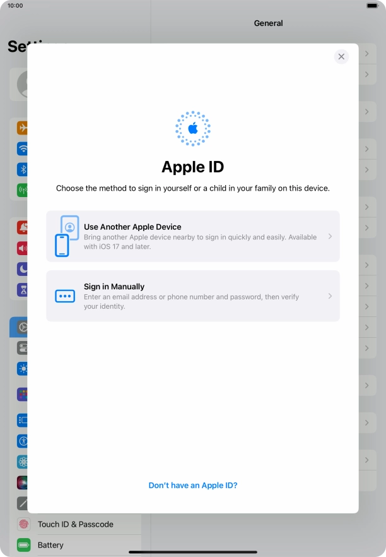Screen dimensions: 386x557
Task: Open the first chevron row in General pane
Action: coord(366,54)
